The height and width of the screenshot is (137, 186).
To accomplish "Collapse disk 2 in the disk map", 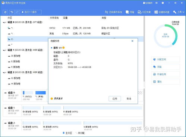I will pos(5,123).
